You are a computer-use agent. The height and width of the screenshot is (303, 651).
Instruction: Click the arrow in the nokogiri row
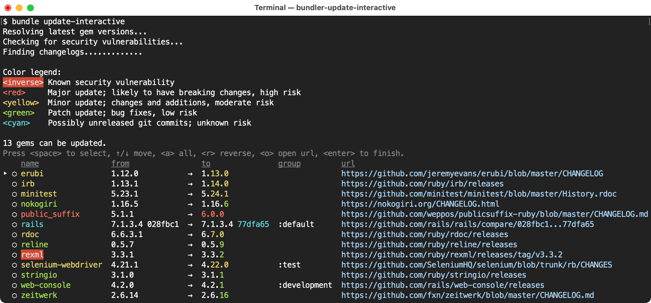(x=190, y=204)
